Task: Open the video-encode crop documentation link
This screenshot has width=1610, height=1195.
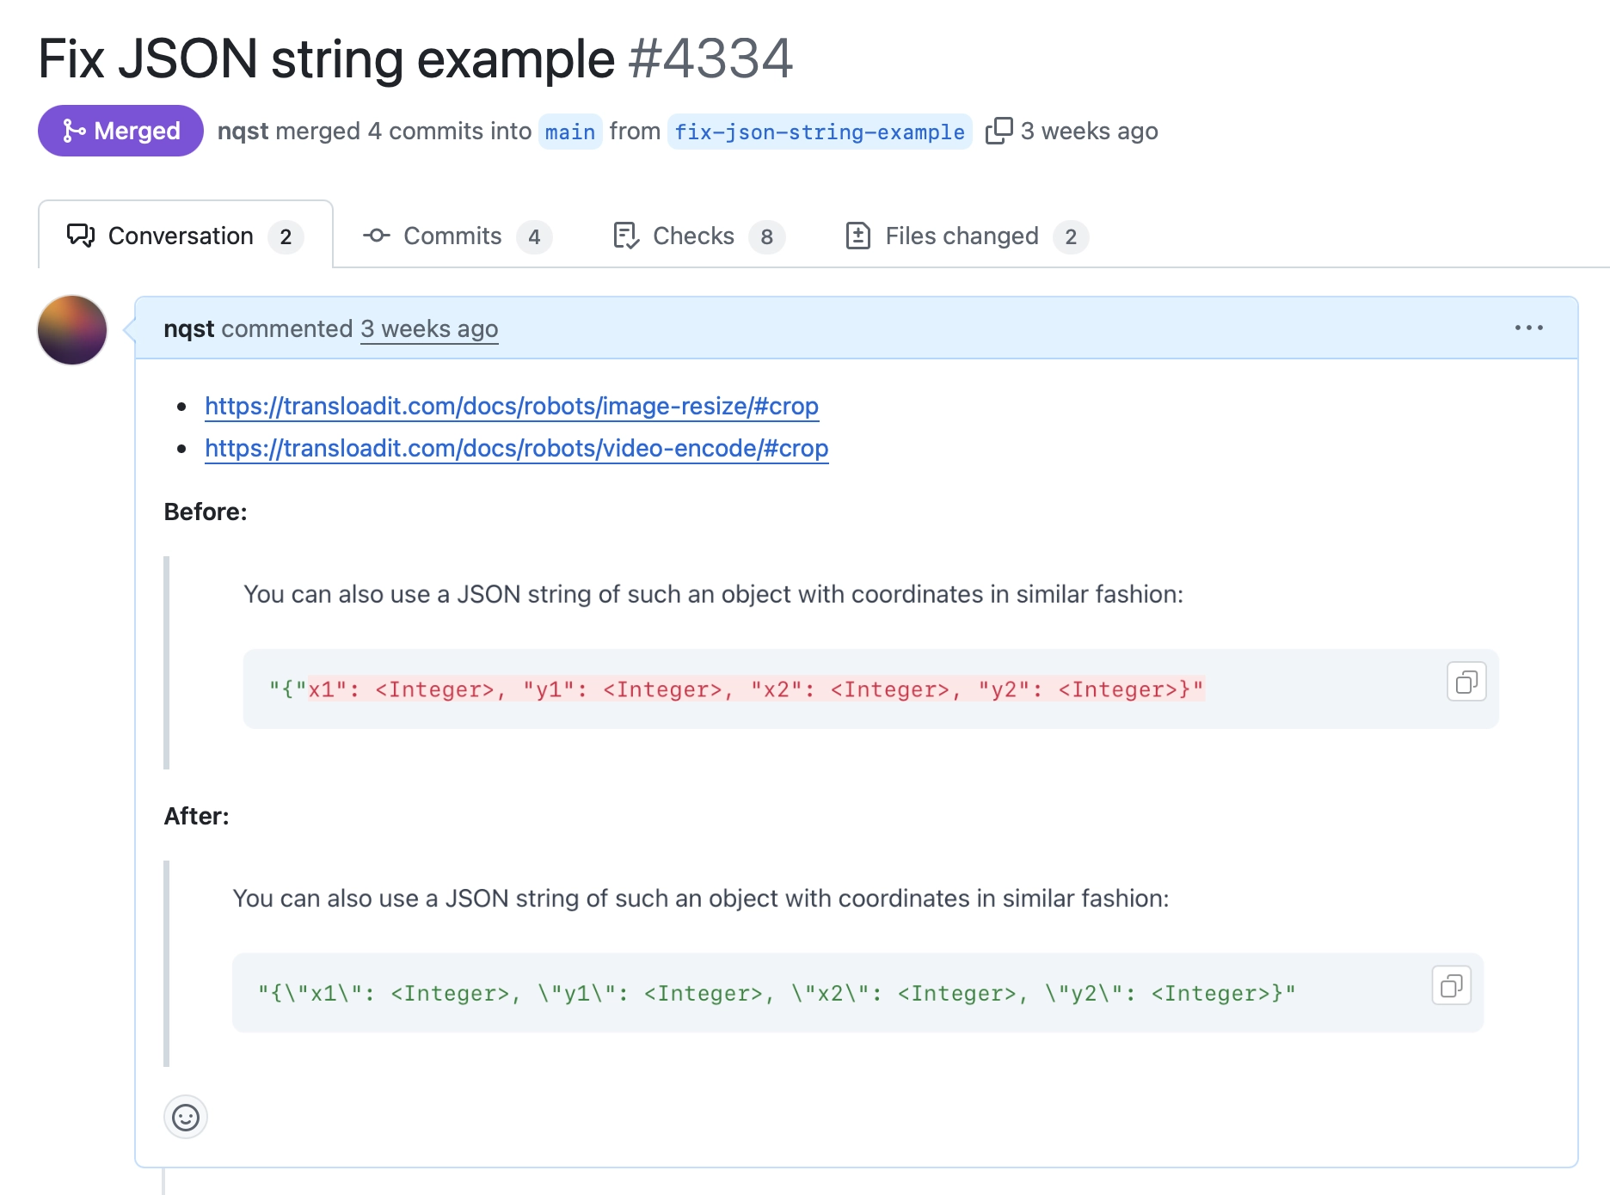Action: coord(515,448)
